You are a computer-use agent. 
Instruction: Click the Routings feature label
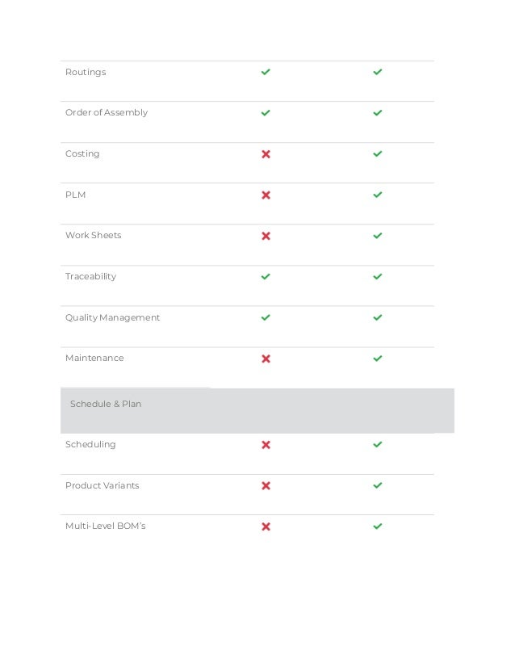[86, 72]
